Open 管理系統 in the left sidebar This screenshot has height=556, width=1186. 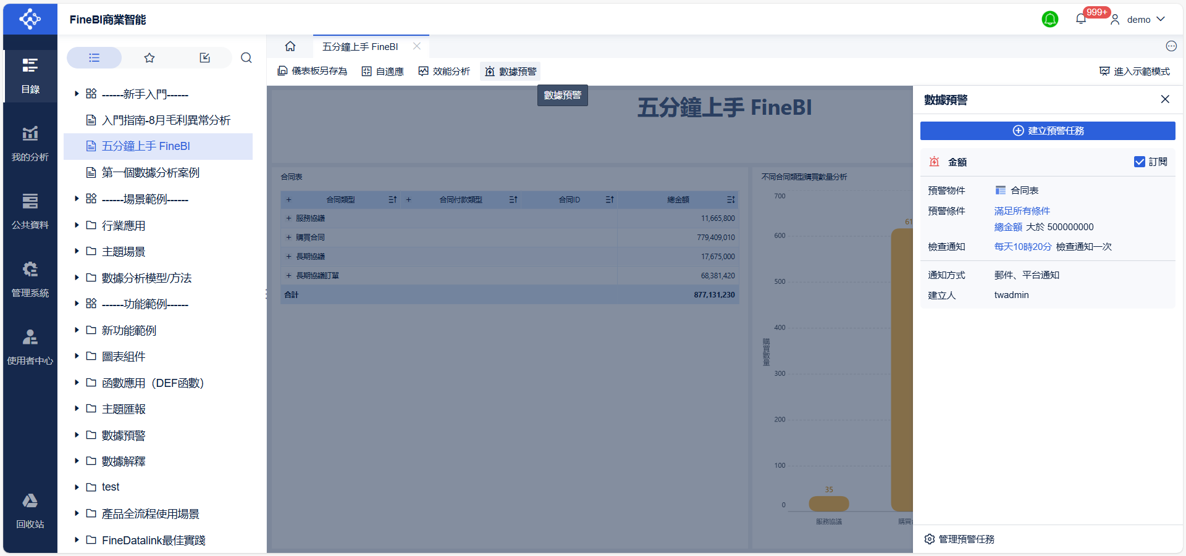(30, 279)
